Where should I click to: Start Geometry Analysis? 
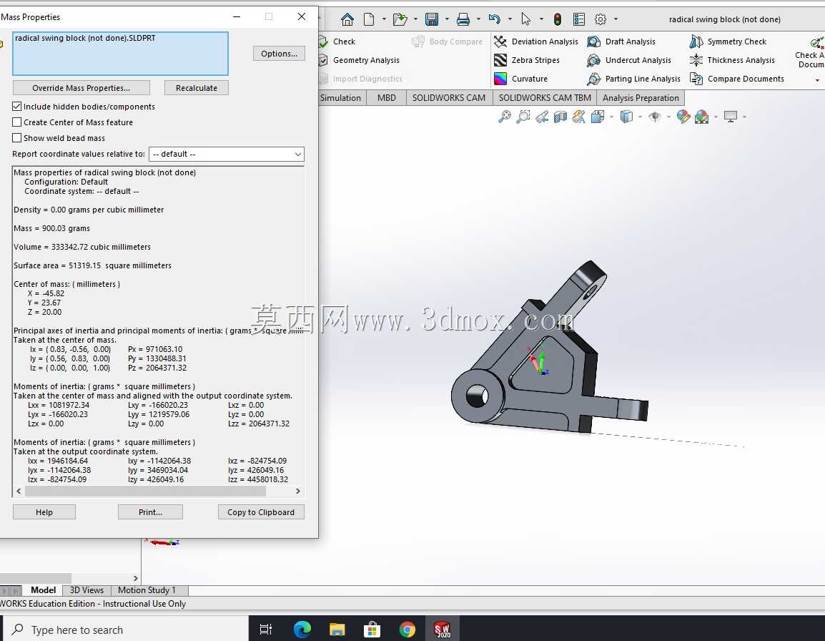(x=360, y=60)
